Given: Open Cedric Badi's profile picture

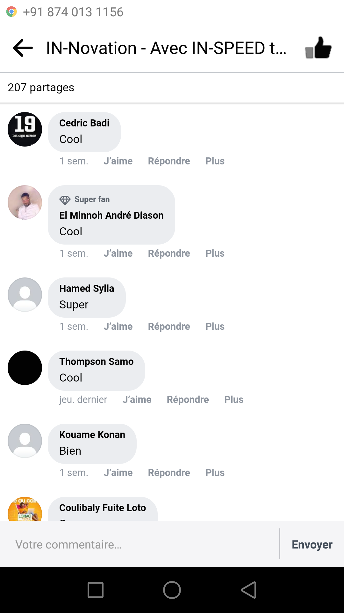Looking at the screenshot, I should click(x=25, y=129).
